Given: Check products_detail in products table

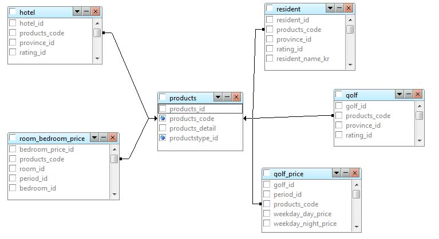Looking at the screenshot, I should click(x=163, y=128).
